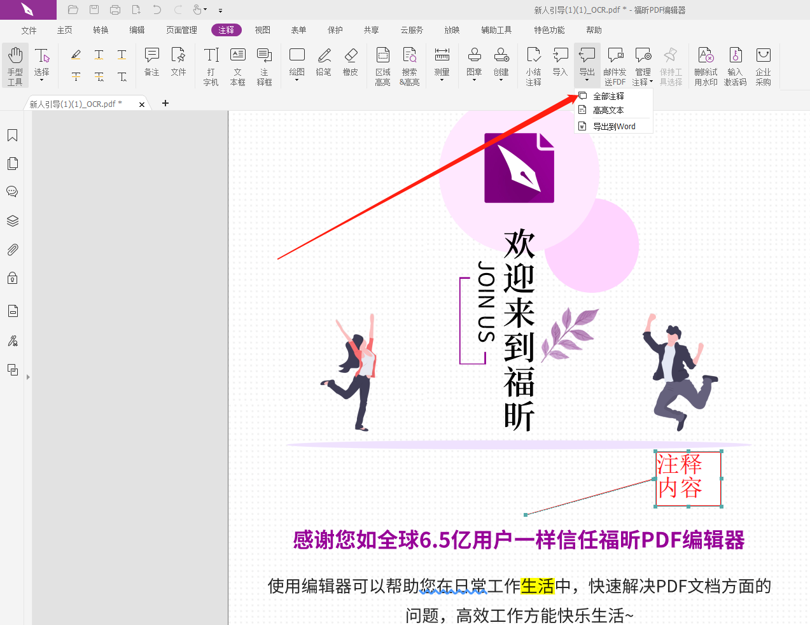
Task: Choose 导出到Word from export menu
Action: pyautogui.click(x=613, y=126)
